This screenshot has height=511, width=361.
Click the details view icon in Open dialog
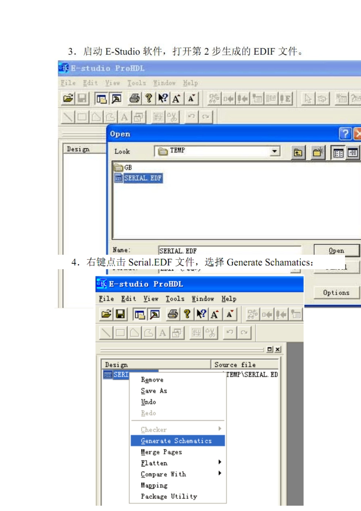coord(353,152)
